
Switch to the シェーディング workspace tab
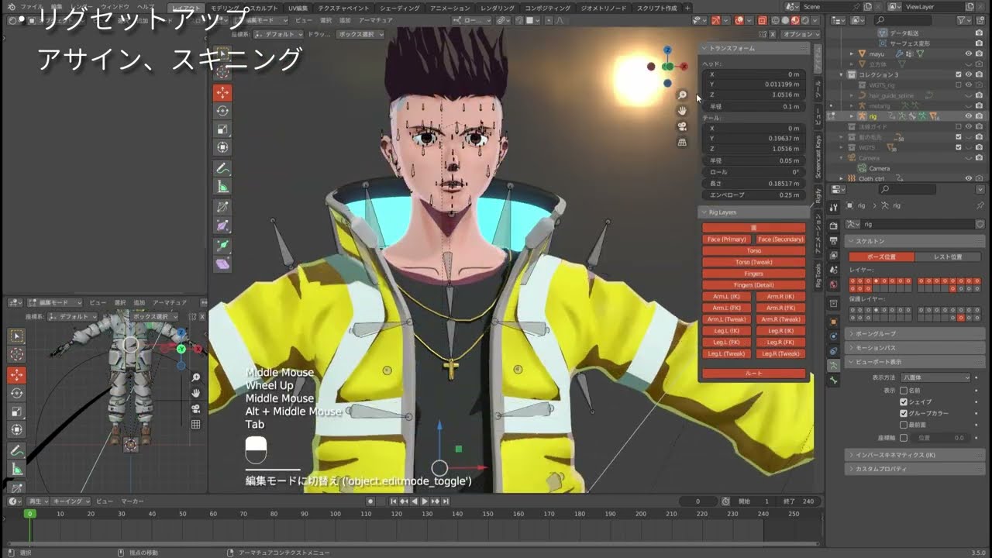(x=399, y=8)
